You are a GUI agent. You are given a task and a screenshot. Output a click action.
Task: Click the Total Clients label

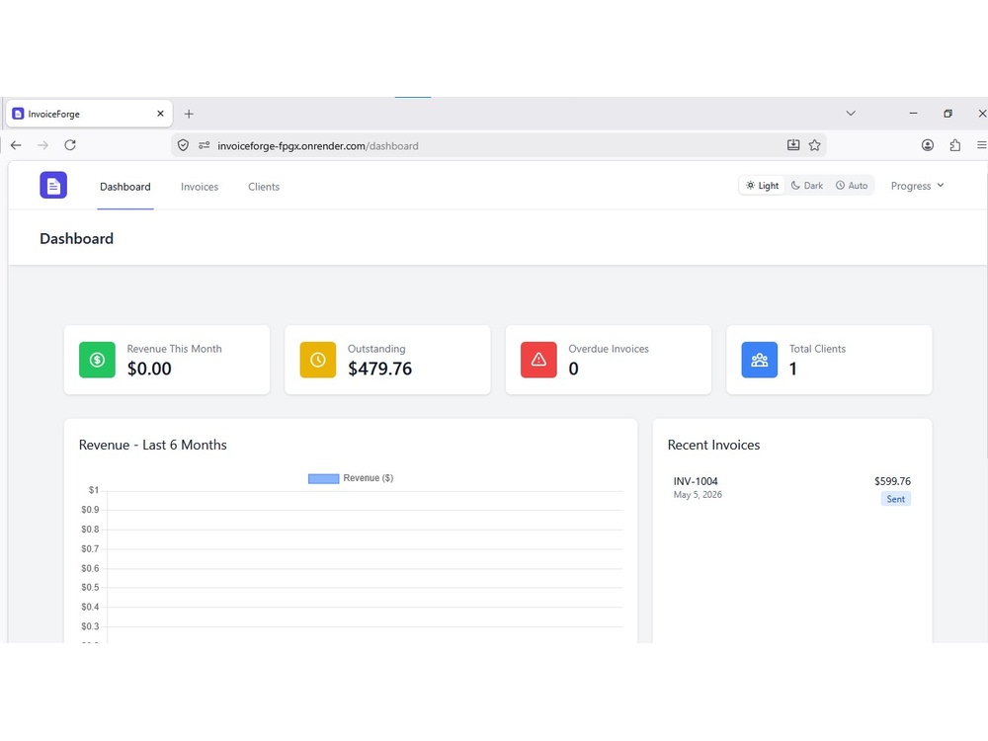click(x=817, y=349)
